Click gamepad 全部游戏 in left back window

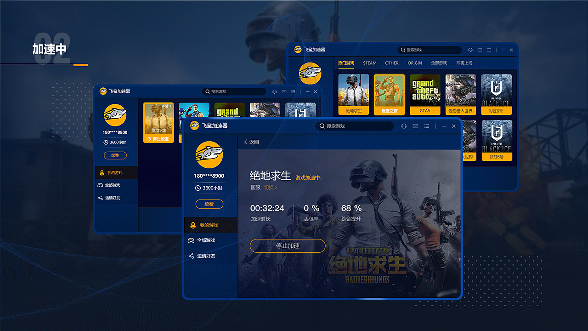[x=109, y=185]
